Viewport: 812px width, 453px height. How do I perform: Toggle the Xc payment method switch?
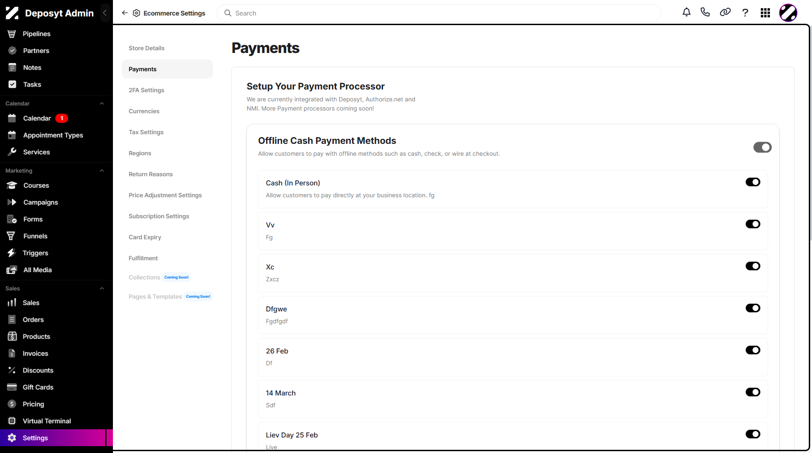point(753,266)
